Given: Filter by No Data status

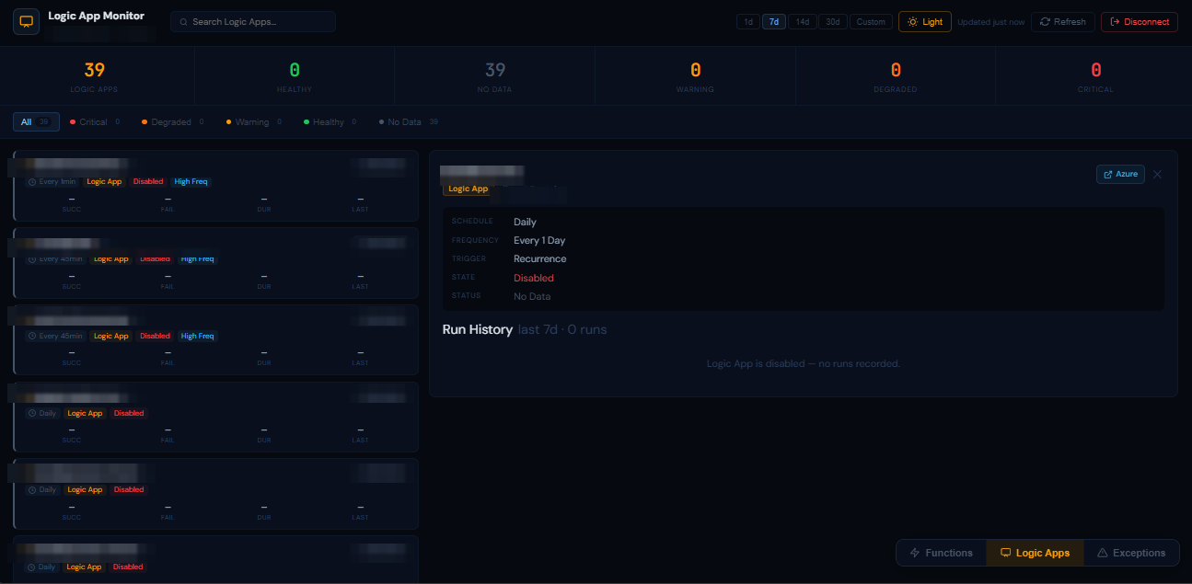Looking at the screenshot, I should pyautogui.click(x=408, y=122).
